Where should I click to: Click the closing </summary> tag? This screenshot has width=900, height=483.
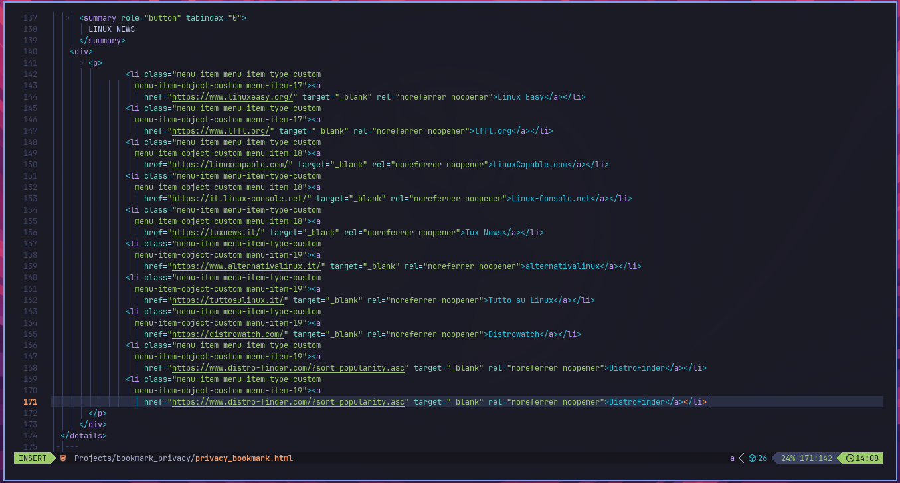pyautogui.click(x=102, y=41)
